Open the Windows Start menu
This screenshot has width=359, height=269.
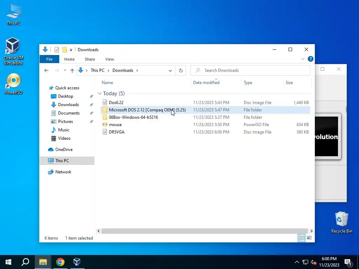(8, 262)
